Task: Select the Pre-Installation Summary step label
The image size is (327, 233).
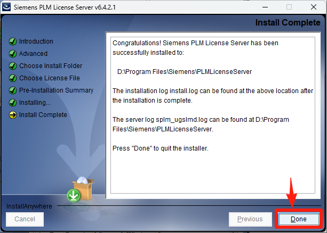Action: tap(57, 90)
